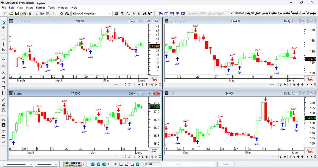Open the Insert menu
318x168 pixels.
30,8
